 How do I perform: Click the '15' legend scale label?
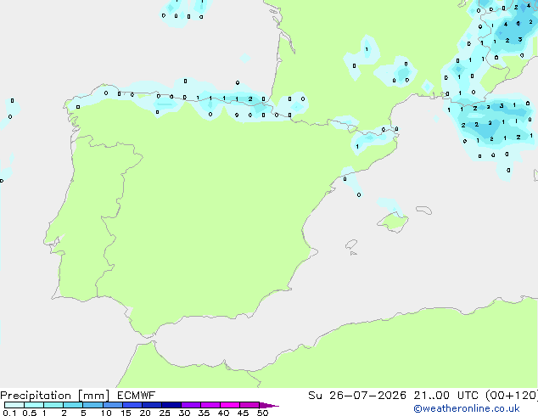click(x=126, y=413)
